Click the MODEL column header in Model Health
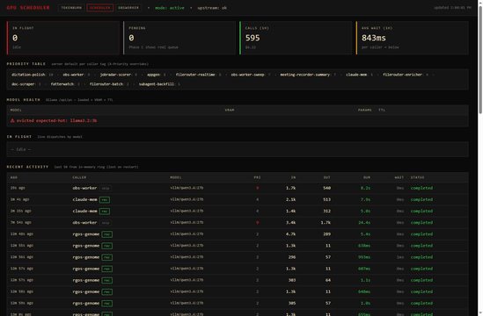This screenshot has width=483, height=316. coord(16,110)
